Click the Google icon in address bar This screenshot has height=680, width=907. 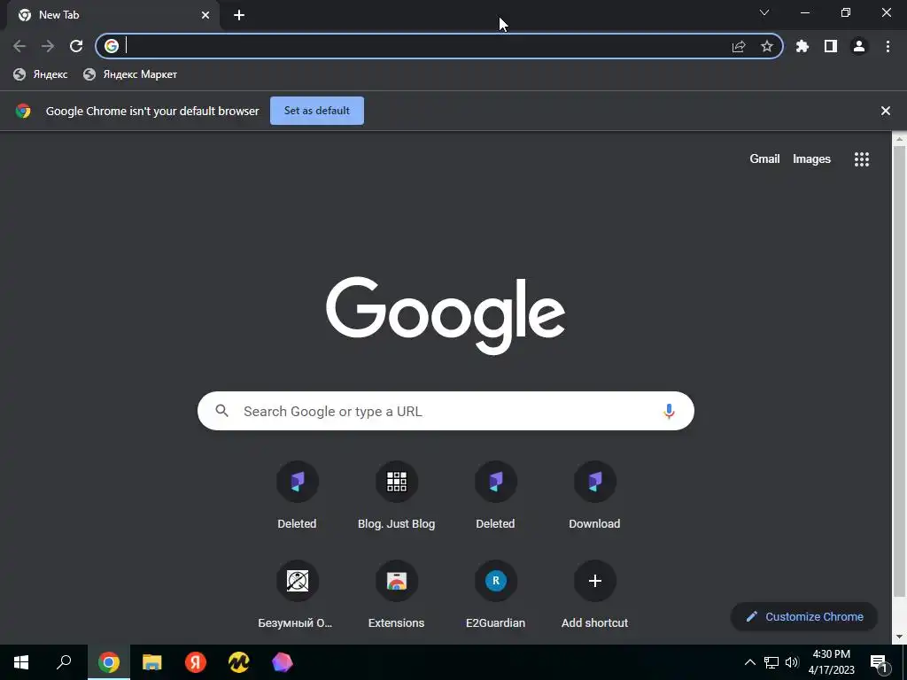coord(112,46)
